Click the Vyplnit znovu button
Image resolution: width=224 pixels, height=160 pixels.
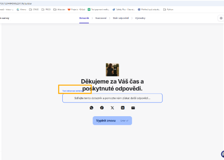[112, 121]
